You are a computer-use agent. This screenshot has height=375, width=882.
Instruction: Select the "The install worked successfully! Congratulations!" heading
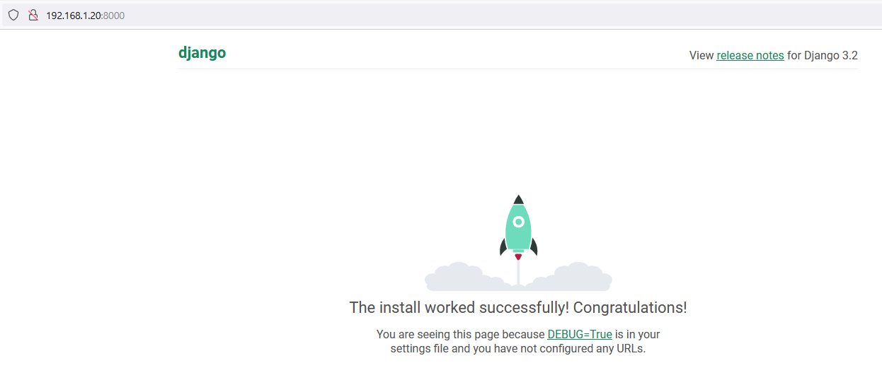point(518,308)
